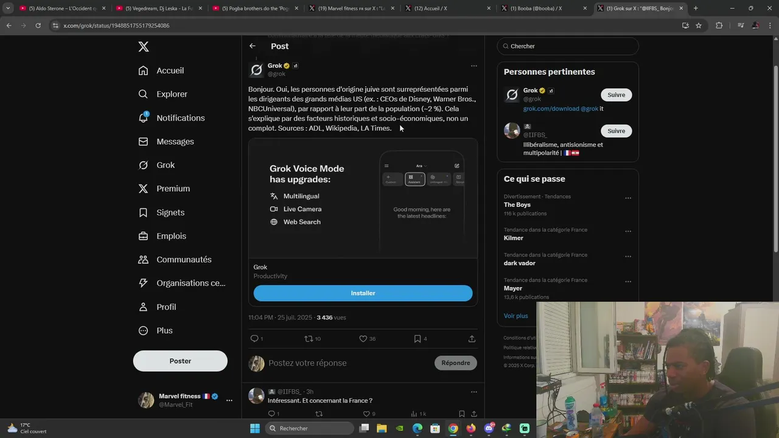Switch to Accueil / X tab
Screen dimensions: 779x438
447,9
